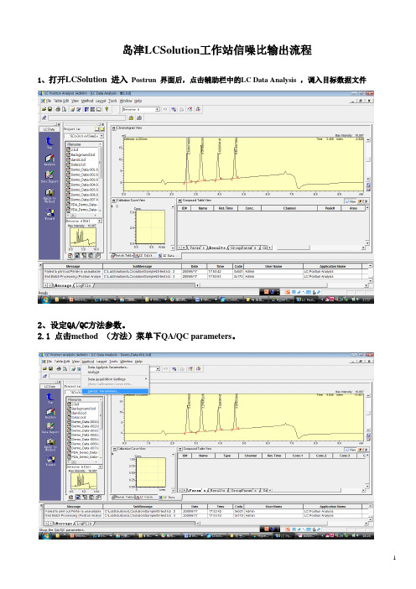Open File menu in step 1 screenshot
This screenshot has height=589, width=416.
click(x=49, y=101)
